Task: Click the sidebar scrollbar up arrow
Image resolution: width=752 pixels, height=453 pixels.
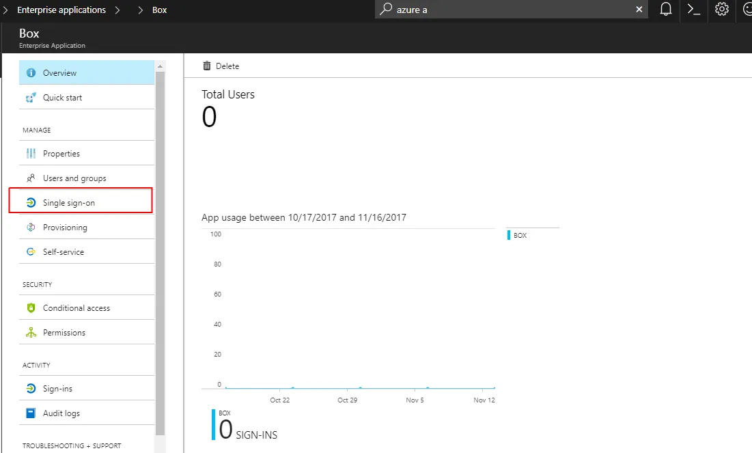Action: [161, 66]
